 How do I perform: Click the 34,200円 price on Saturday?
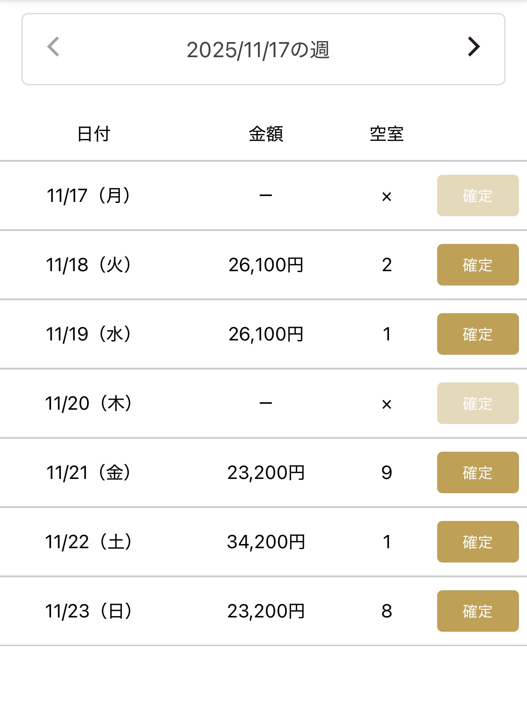[266, 542]
